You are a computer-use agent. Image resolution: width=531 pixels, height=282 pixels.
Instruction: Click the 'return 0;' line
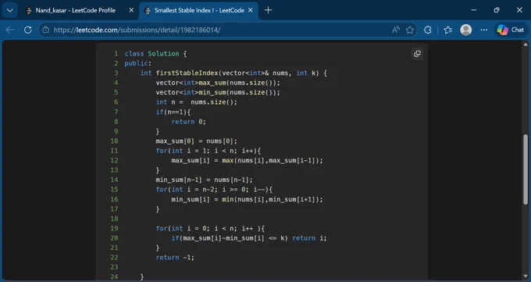coord(189,122)
